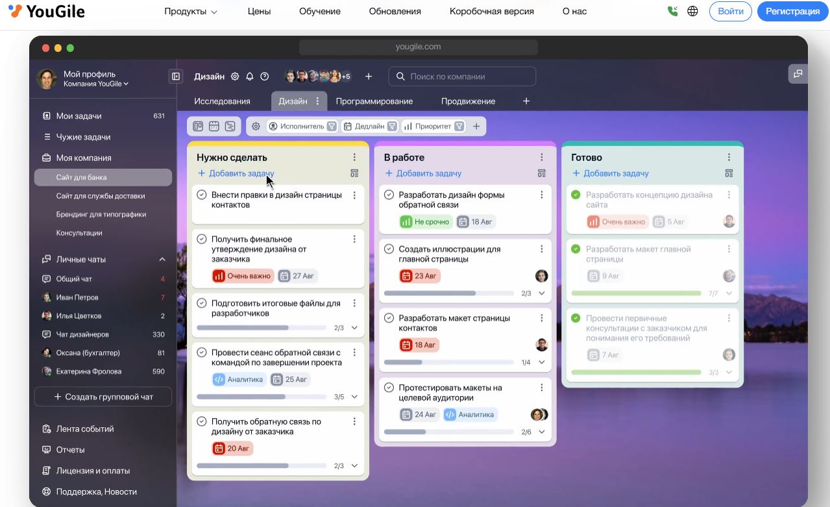The height and width of the screenshot is (507, 830).
Task: Open language globe icon in header
Action: (x=692, y=11)
